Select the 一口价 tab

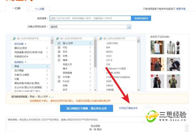[16, 9]
